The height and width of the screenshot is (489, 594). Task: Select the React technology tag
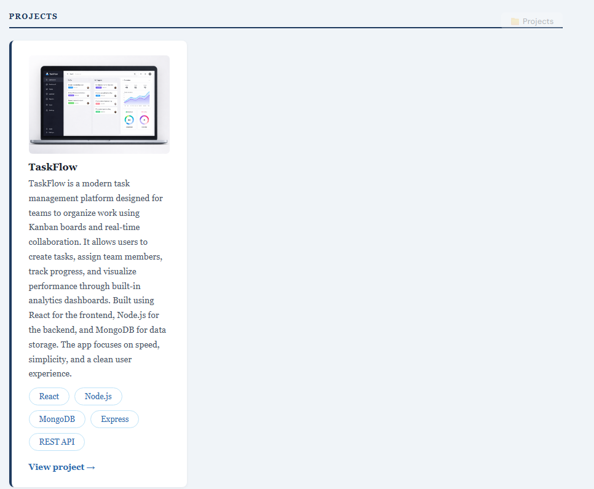(x=49, y=396)
